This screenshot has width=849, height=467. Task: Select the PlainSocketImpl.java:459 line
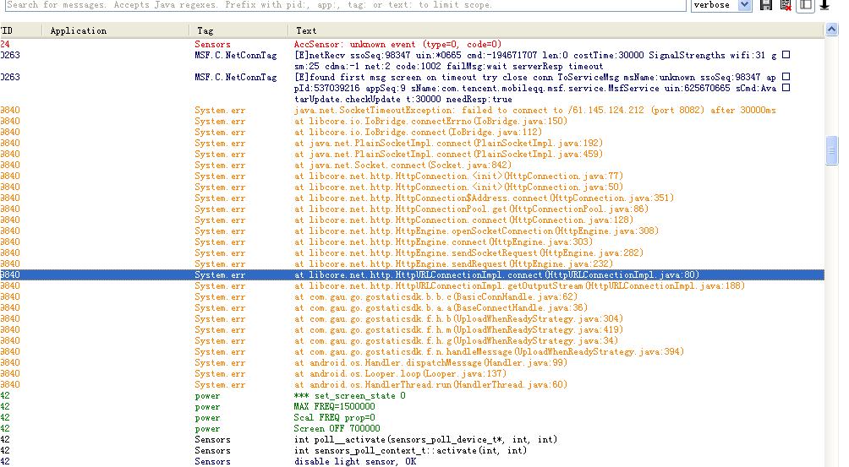tap(412, 154)
